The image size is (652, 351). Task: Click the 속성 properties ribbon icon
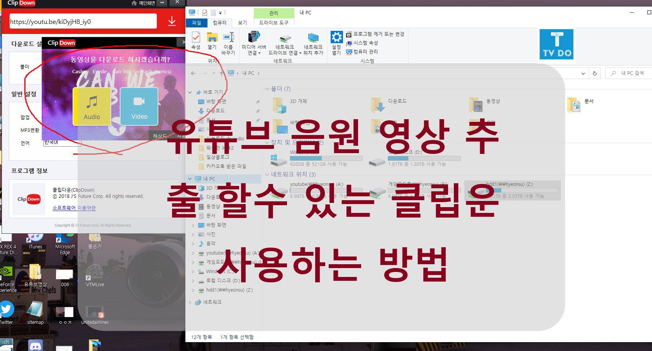[x=196, y=40]
